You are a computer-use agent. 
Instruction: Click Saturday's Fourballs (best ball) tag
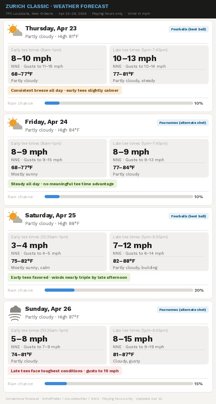point(188,216)
